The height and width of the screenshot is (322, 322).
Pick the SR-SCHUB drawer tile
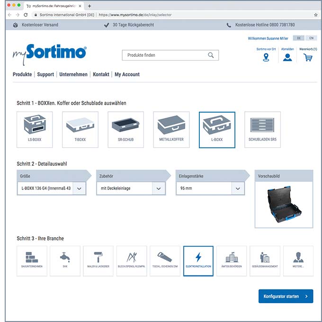[125, 130]
